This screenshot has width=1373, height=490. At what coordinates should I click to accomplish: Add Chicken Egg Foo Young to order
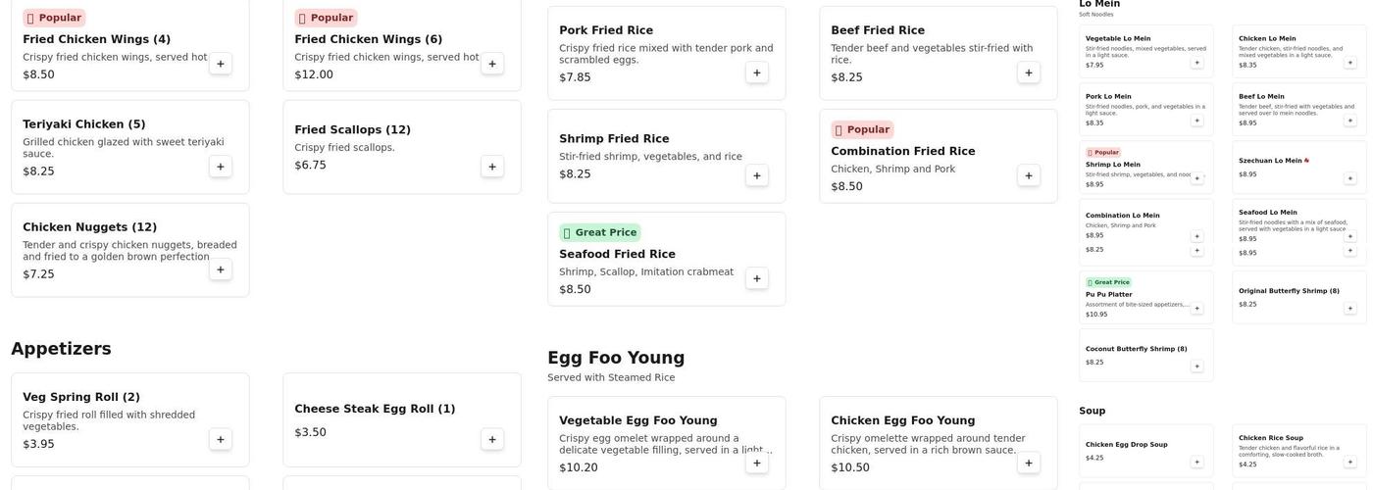point(1029,463)
